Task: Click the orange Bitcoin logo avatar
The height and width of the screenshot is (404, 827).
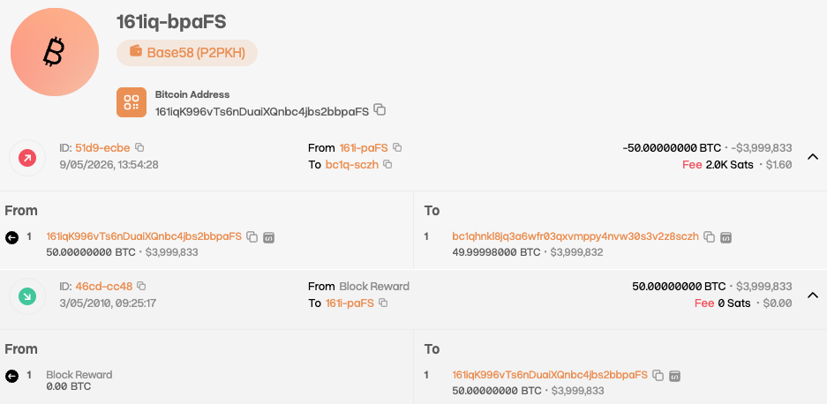Action: click(55, 52)
